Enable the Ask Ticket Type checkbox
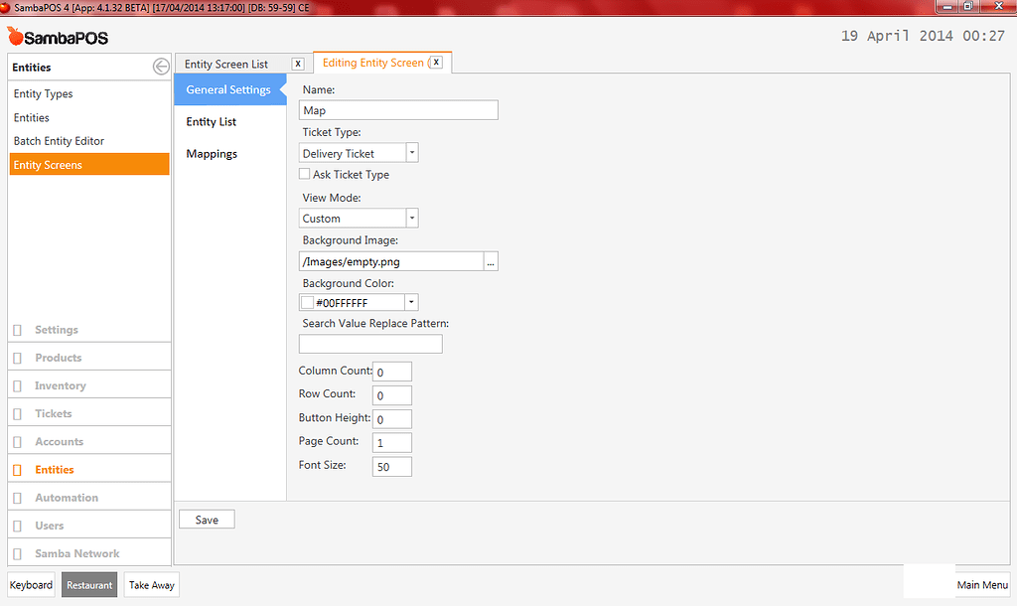 coord(304,174)
